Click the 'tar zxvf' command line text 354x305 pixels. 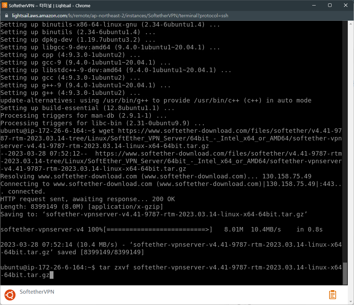[x=171, y=271]
